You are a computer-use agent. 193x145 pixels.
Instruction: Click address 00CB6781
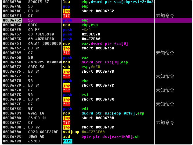click(12, 113)
